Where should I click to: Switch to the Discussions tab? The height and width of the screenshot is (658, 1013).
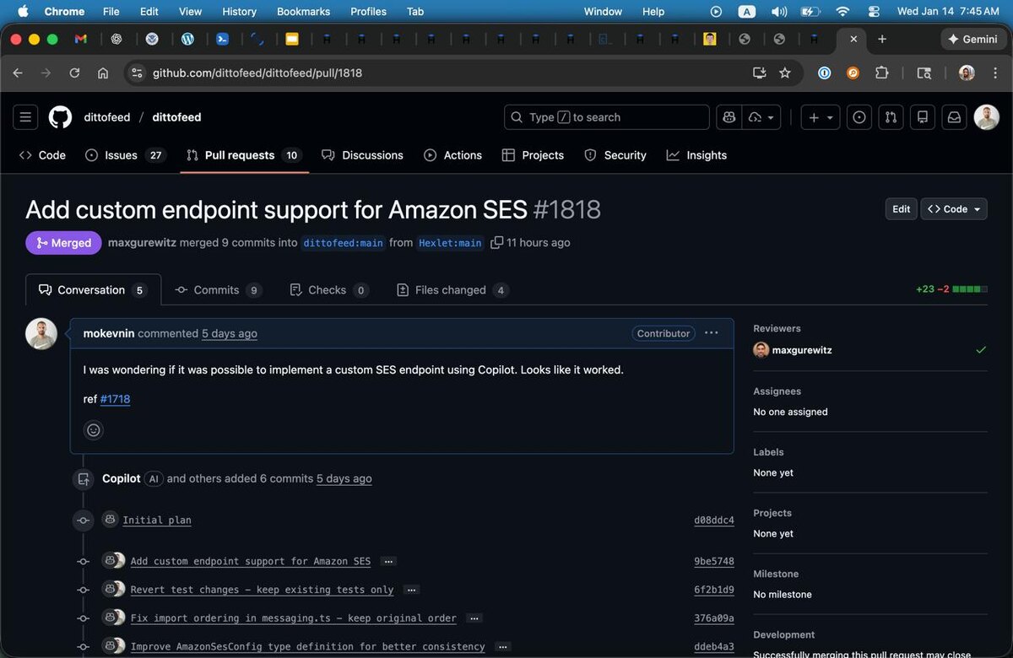click(363, 155)
